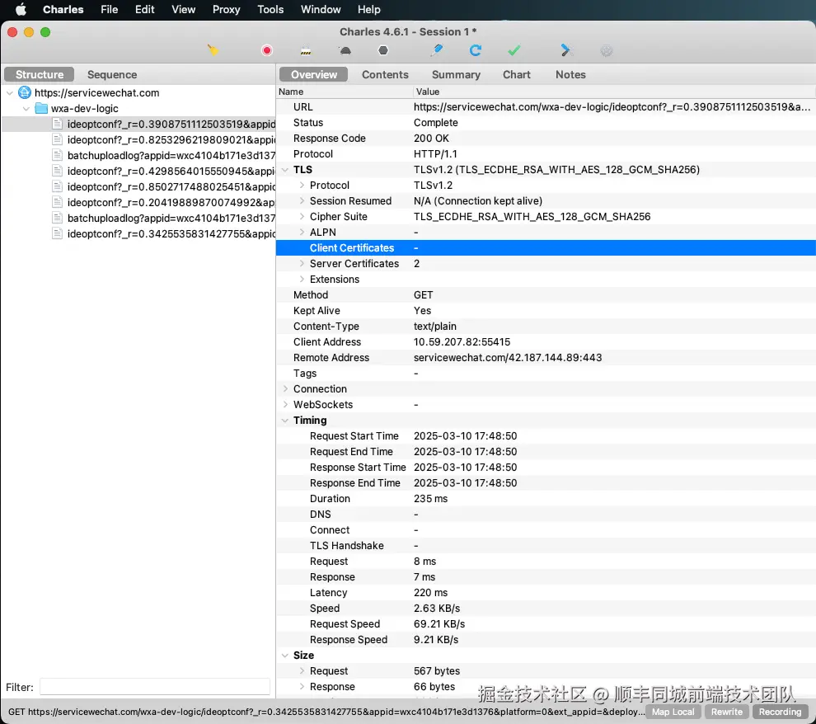Open the File menu
Screen dimensions: 816x724
pos(110,9)
